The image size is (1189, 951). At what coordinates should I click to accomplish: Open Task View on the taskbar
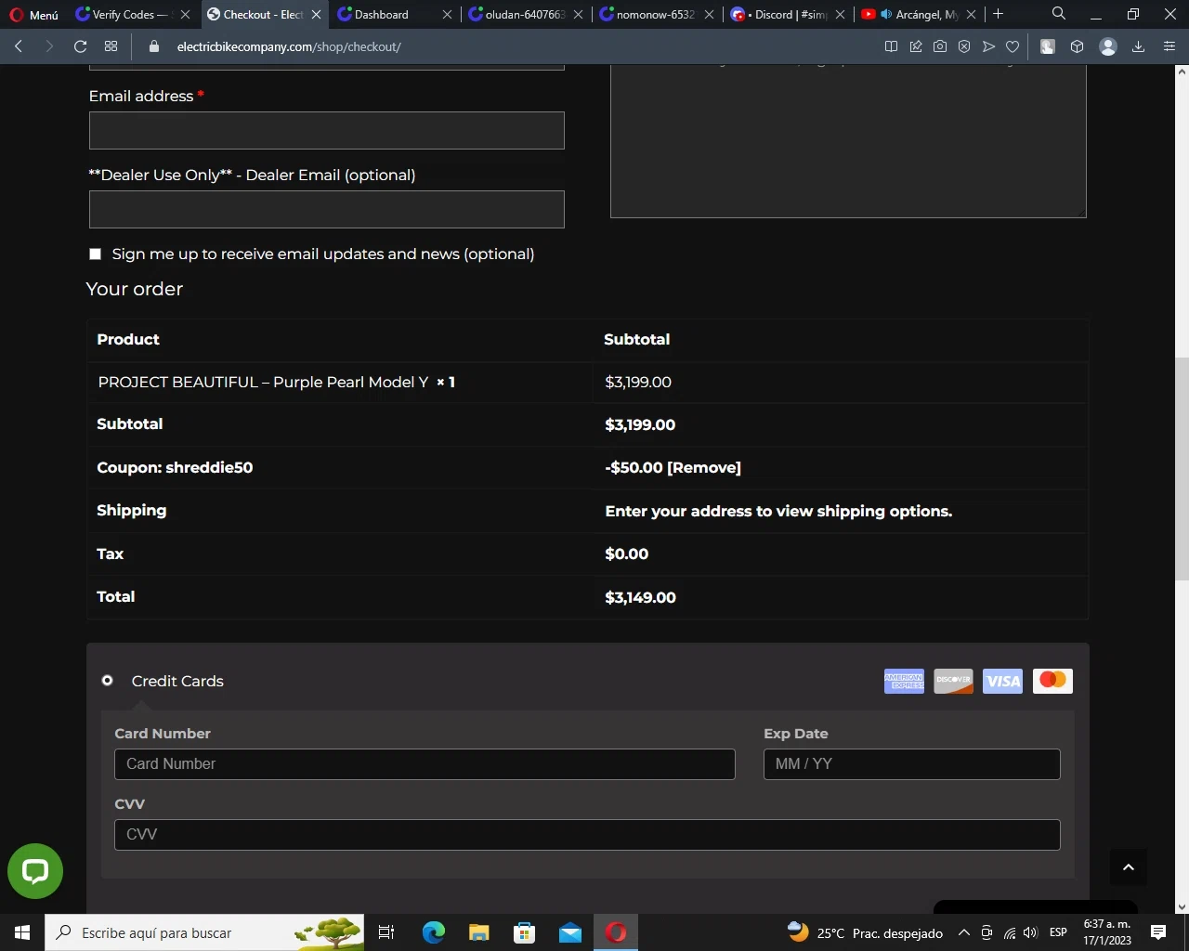pyautogui.click(x=386, y=932)
